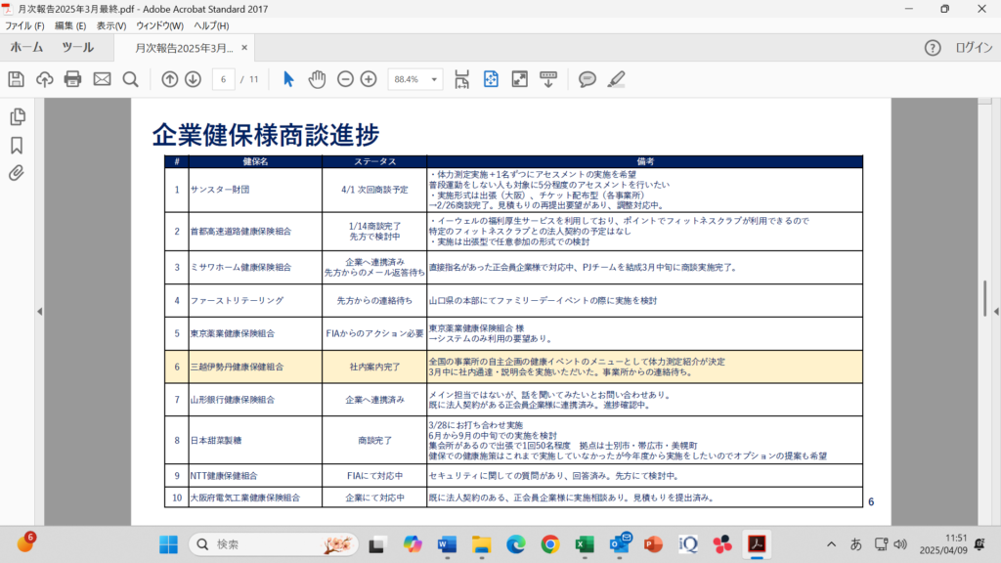1001x563 pixels.
Task: Switch to the ツール tab
Action: (x=78, y=47)
